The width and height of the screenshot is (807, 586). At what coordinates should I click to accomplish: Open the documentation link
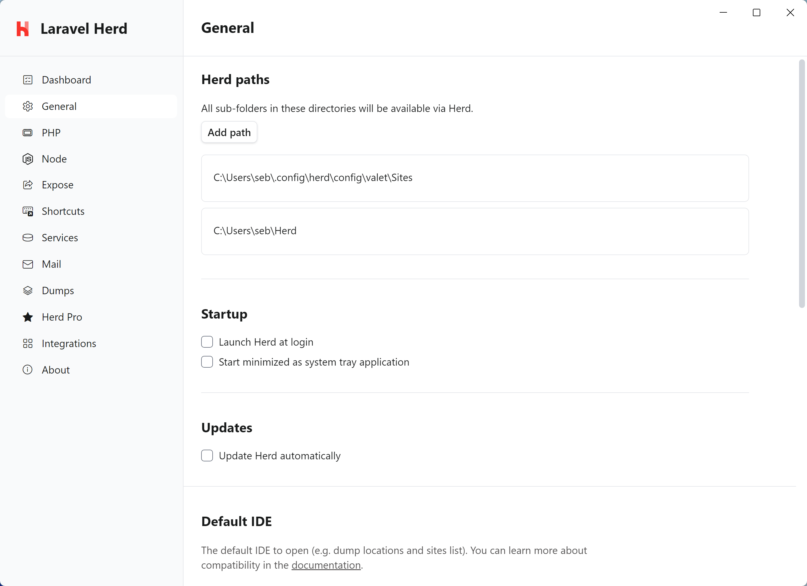326,565
